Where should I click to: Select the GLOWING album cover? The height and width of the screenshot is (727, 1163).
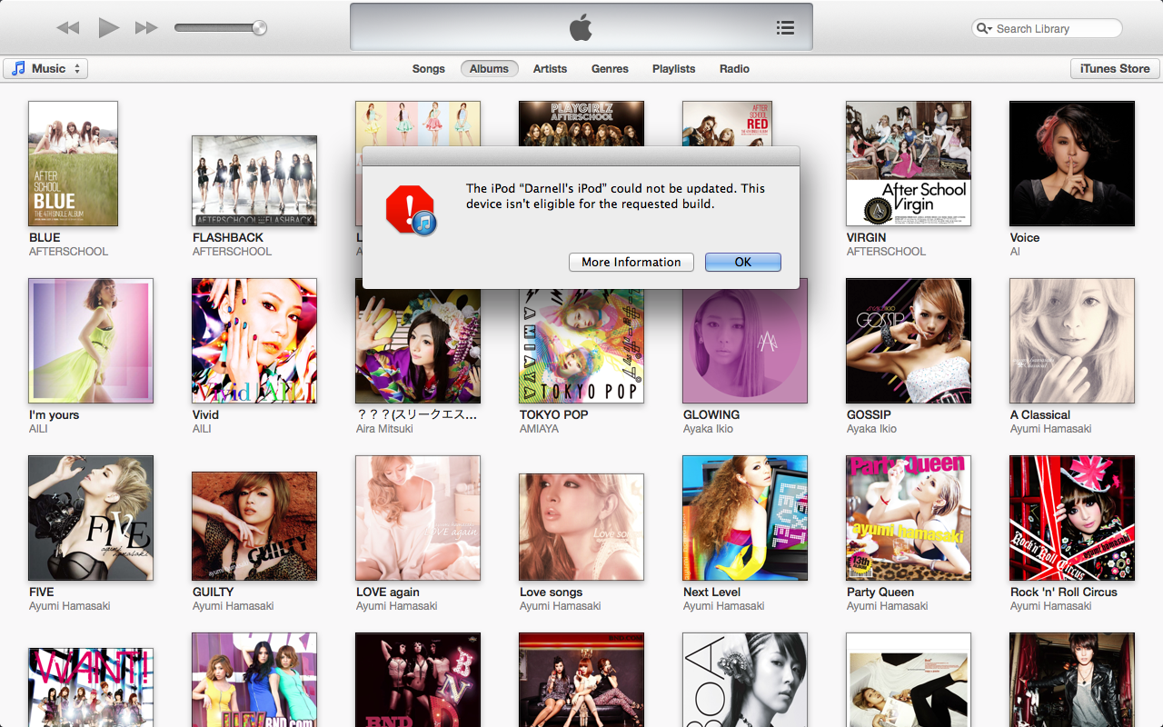(x=745, y=346)
